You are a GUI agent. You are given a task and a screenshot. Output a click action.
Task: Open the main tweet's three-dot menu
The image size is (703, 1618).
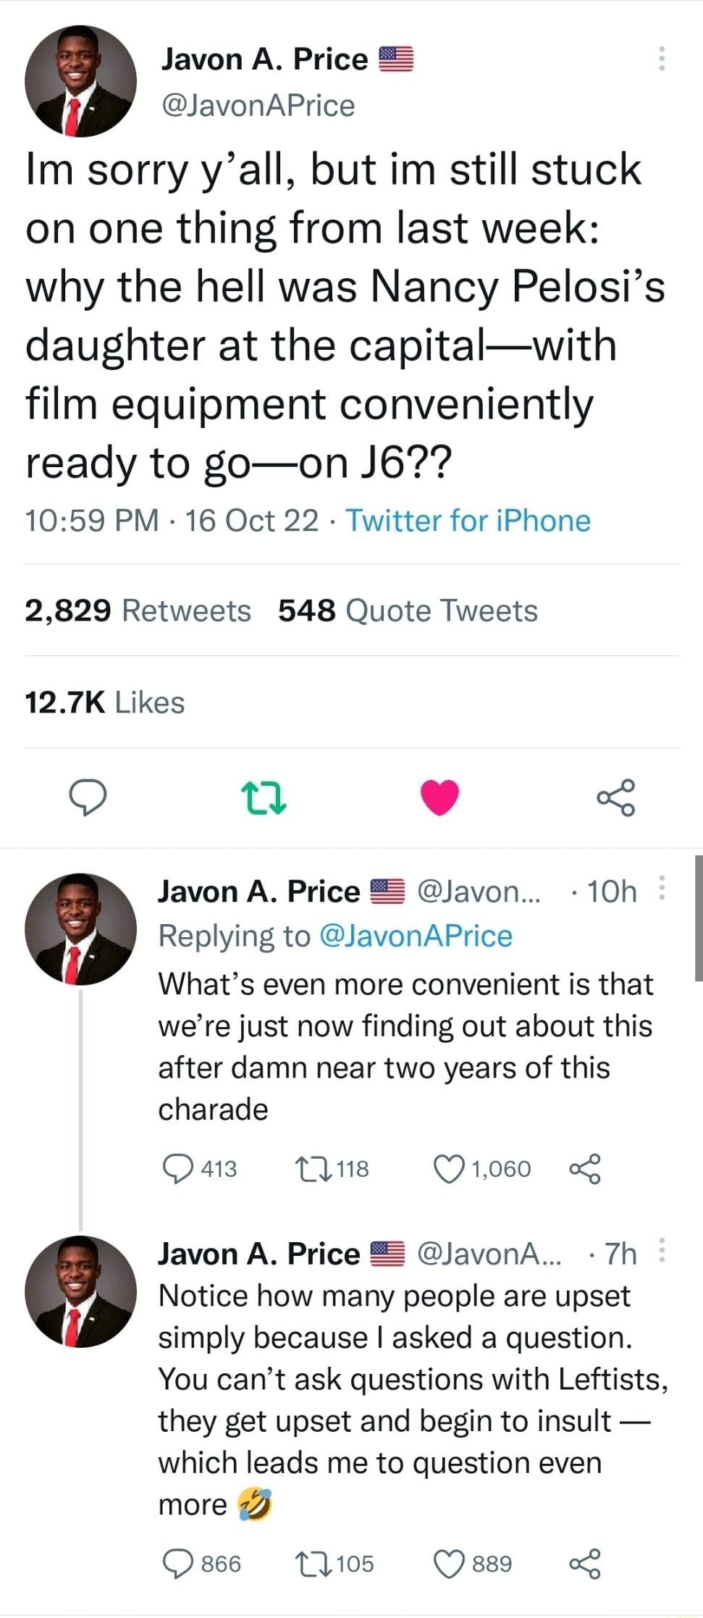[661, 59]
